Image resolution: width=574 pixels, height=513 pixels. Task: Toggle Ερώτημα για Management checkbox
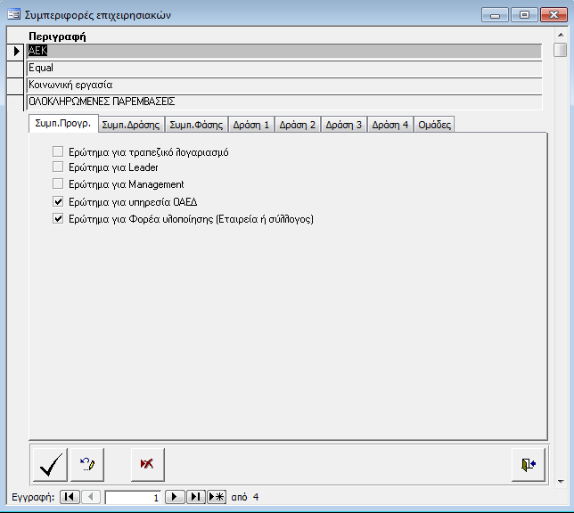59,185
